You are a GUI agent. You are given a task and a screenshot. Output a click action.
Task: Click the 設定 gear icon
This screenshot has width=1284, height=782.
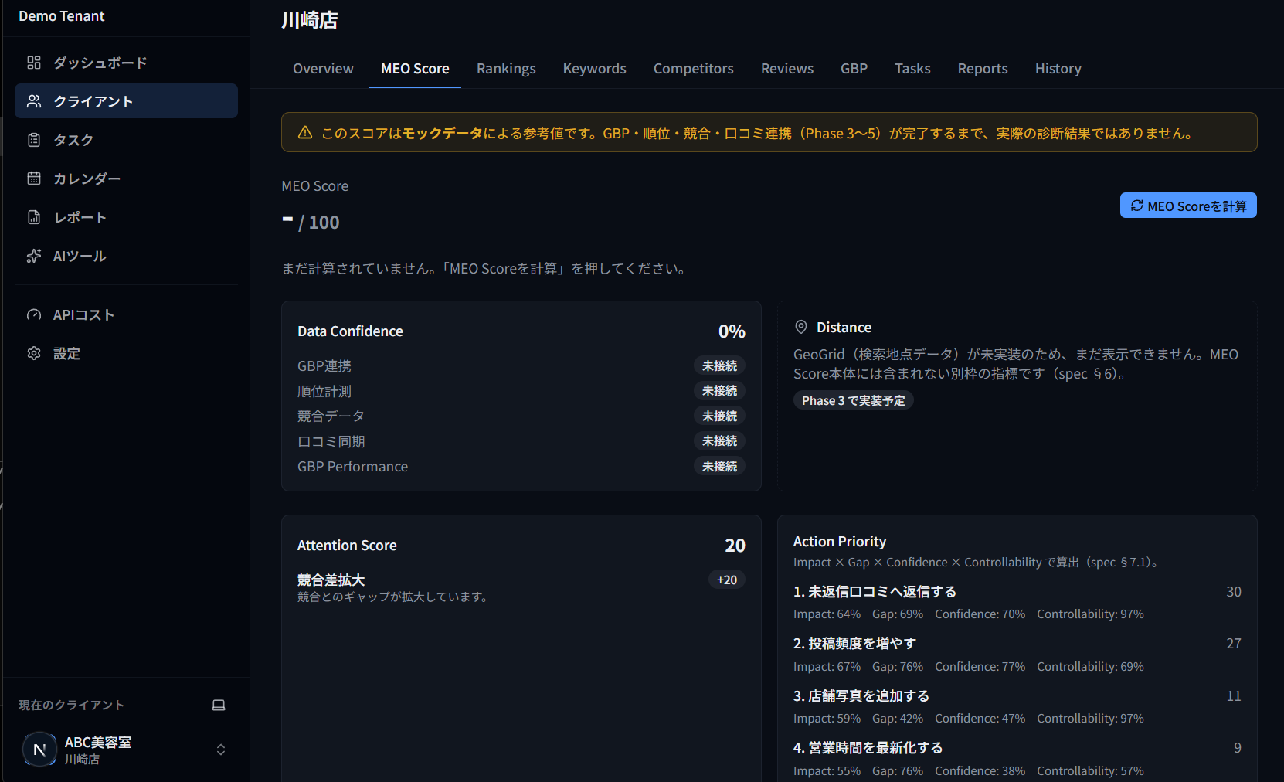[x=34, y=353]
